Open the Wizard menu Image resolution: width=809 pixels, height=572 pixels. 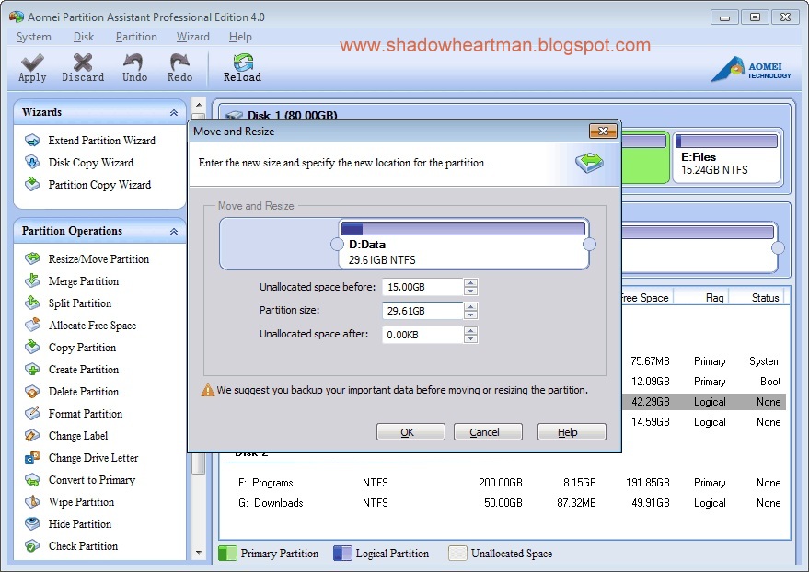coord(192,37)
